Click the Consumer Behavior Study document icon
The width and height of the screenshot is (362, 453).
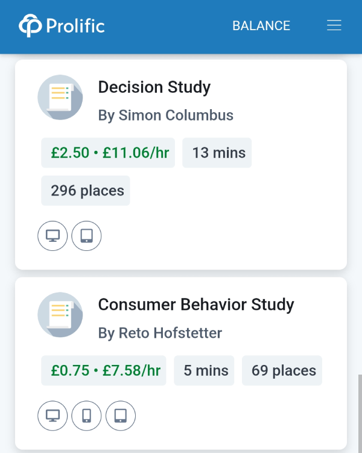pyautogui.click(x=60, y=315)
